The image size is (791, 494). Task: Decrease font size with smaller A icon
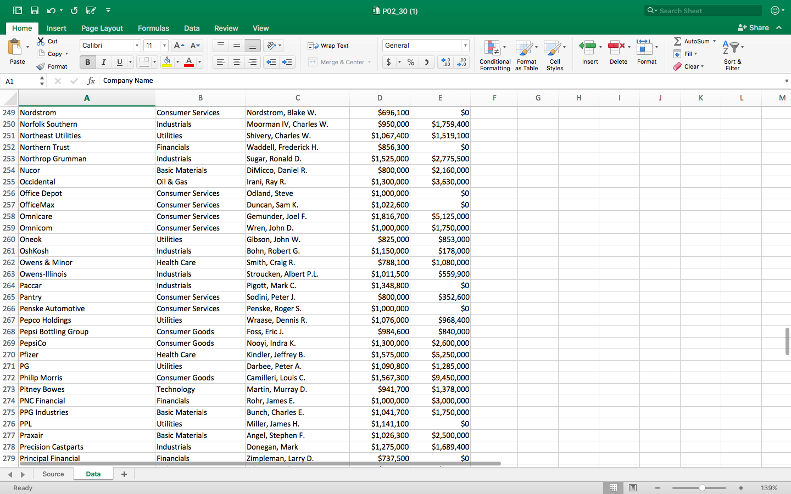195,46
